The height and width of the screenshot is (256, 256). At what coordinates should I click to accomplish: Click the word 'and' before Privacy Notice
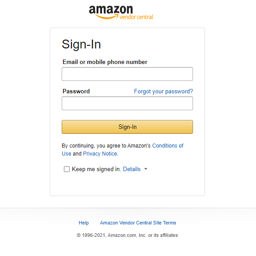[77, 154]
